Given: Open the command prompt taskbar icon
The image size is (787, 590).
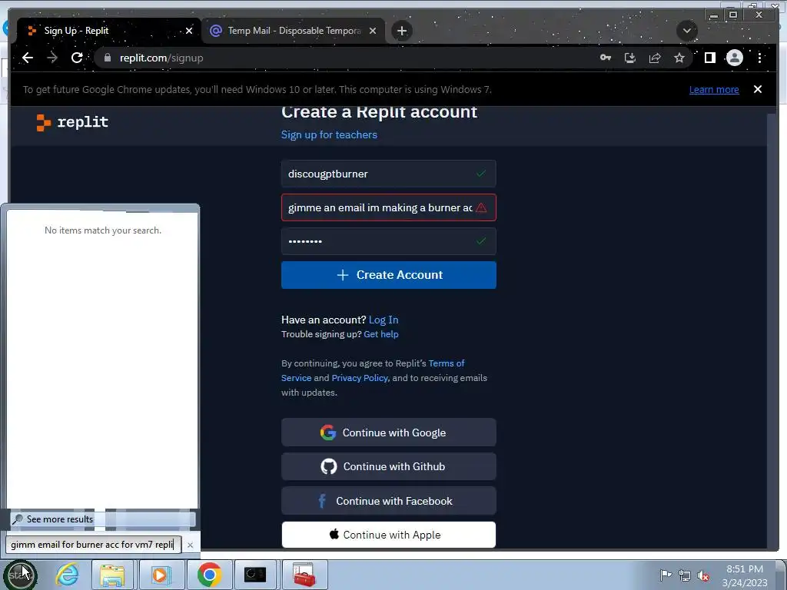Looking at the screenshot, I should point(255,575).
